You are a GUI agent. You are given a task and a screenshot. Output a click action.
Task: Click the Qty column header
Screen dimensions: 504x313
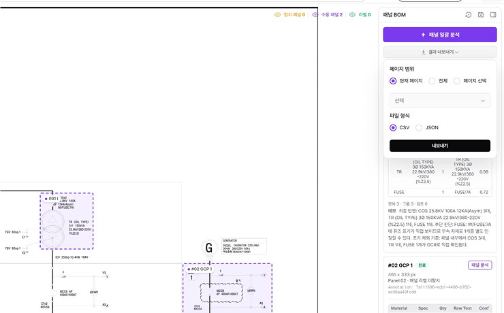(x=443, y=308)
